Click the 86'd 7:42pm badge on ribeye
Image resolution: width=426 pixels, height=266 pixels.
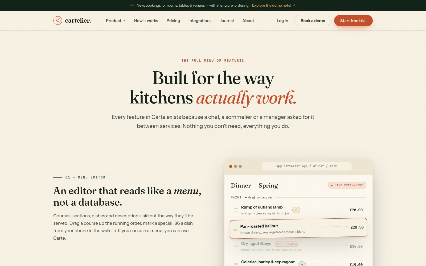point(286,244)
